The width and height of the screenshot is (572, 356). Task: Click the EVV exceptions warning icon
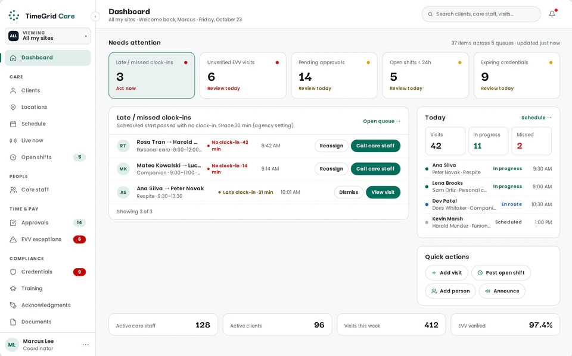[13, 240]
